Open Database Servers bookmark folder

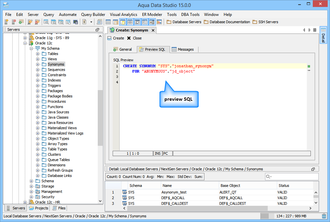pos(184,22)
